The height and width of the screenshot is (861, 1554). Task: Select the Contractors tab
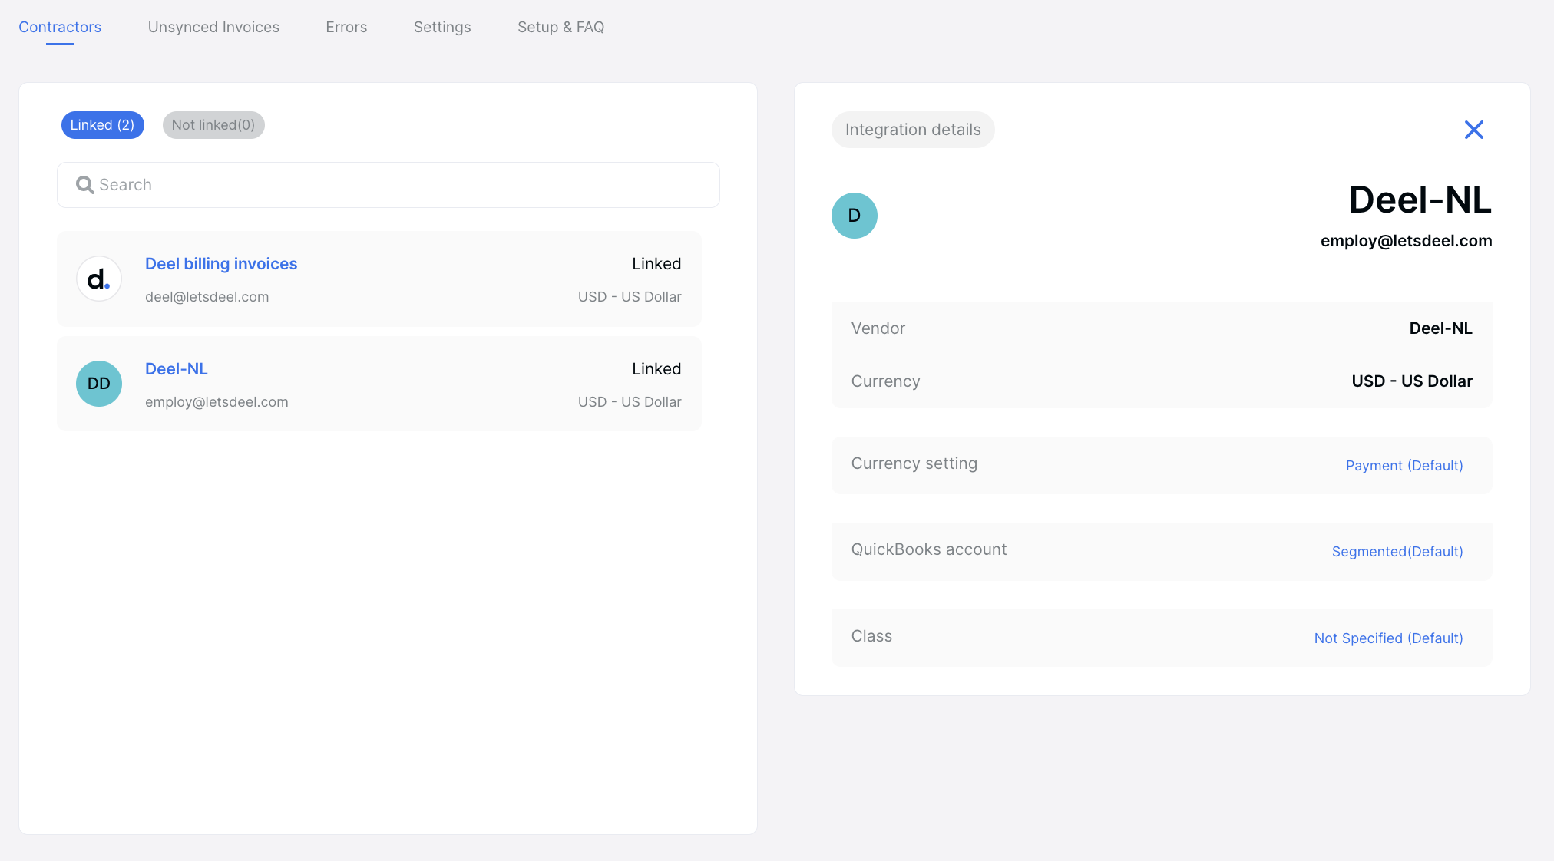pos(60,27)
